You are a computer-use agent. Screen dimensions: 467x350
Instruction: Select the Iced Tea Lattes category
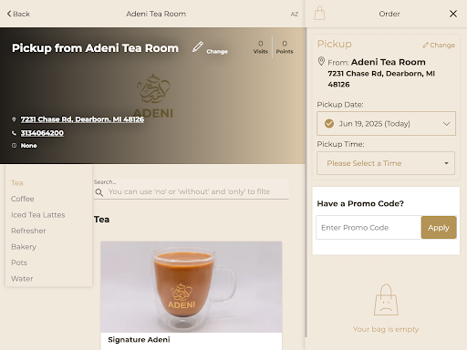point(38,215)
